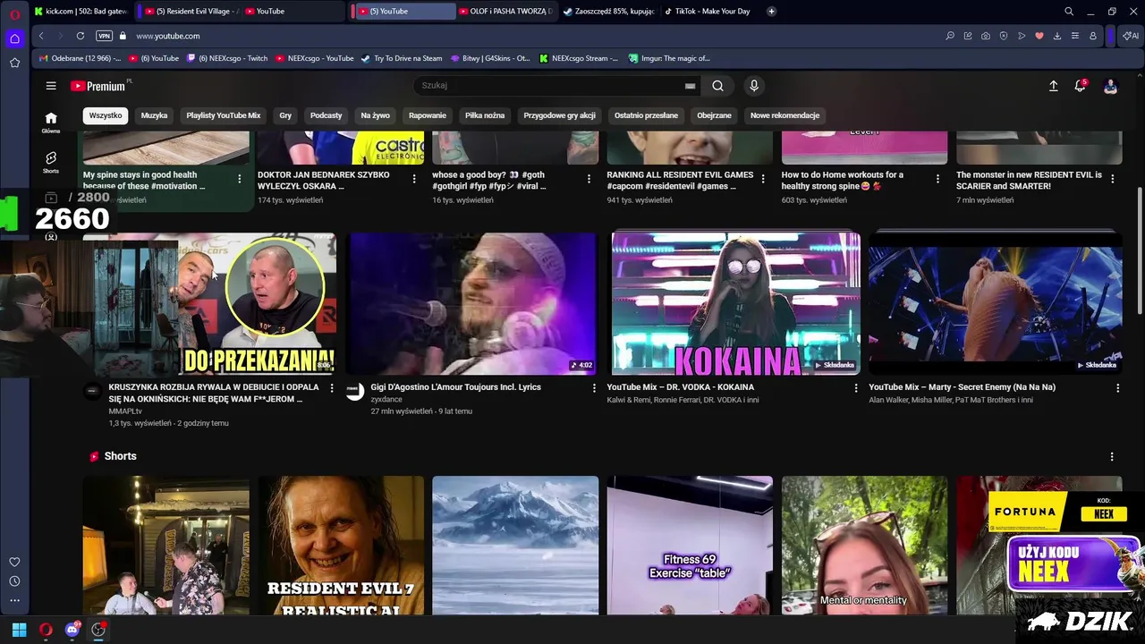This screenshot has width=1145, height=644.
Task: Click the search magnifier button on YouTube
Action: coord(717,86)
